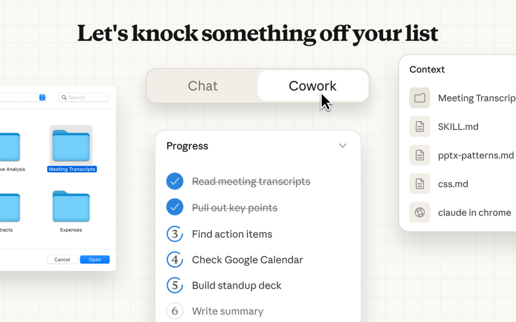
Task: Select the Cowork tab
Action: coord(312,86)
